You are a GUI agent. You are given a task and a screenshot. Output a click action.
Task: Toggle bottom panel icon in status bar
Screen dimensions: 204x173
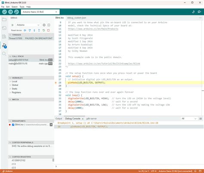[x=200, y=171]
